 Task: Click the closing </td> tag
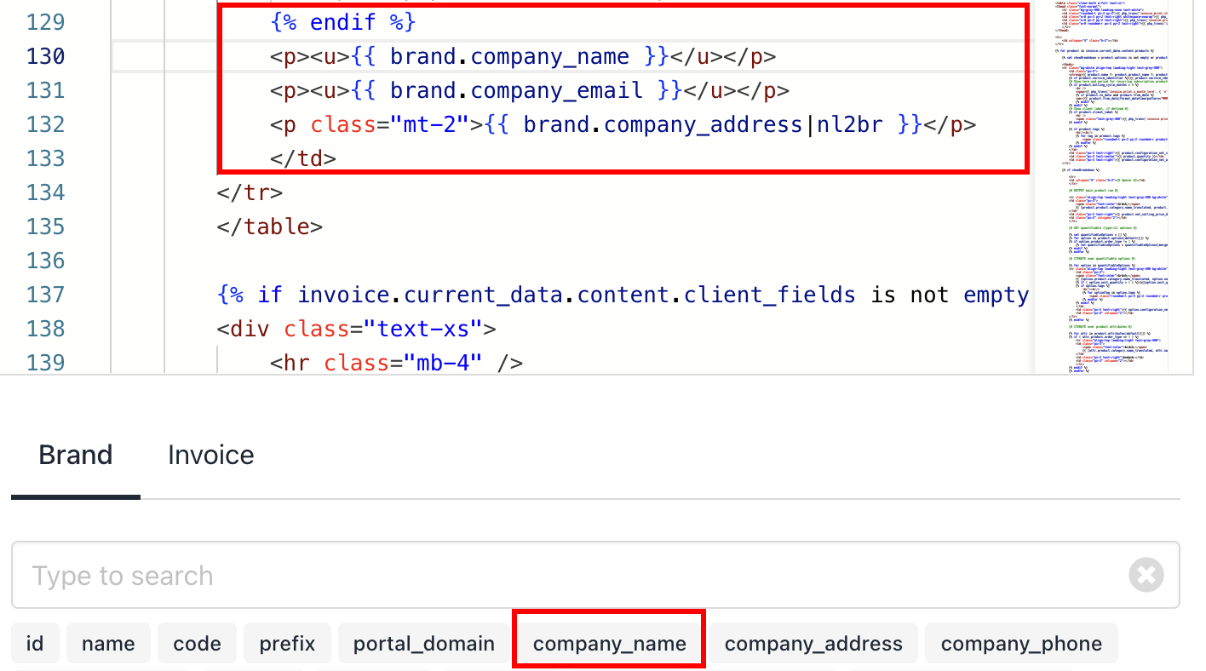(303, 158)
